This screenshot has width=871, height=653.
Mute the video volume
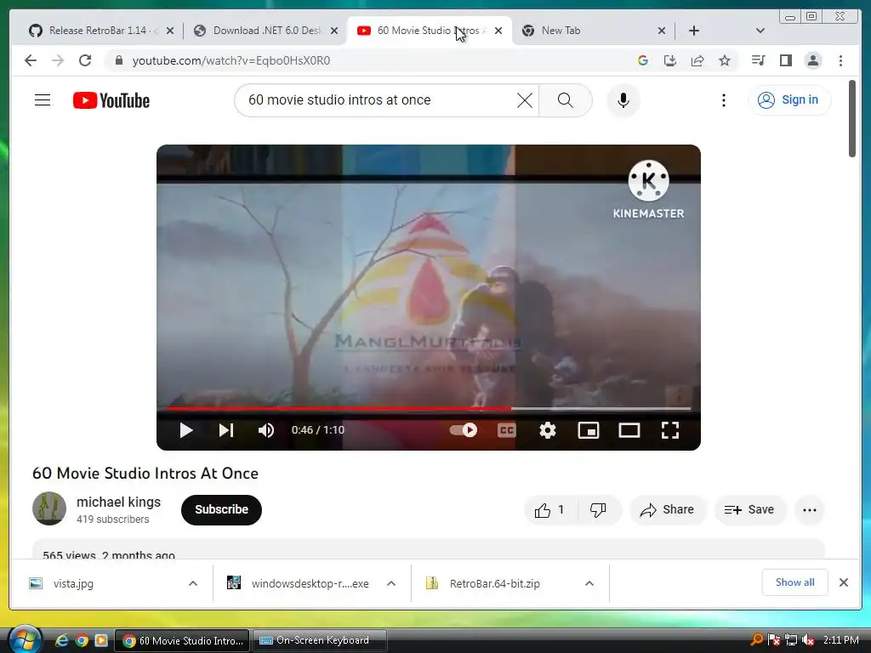[x=266, y=430]
